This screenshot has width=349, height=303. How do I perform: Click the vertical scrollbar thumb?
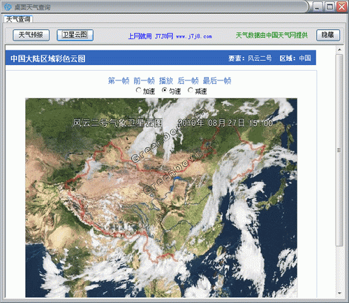coord(339,150)
